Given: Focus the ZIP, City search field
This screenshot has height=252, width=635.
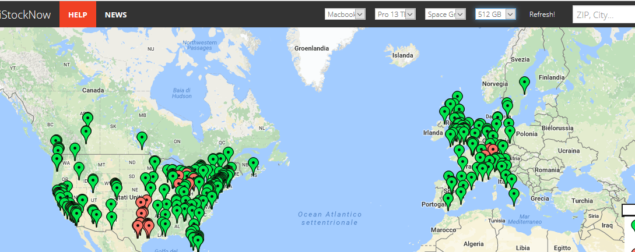Looking at the screenshot, I should point(604,15).
